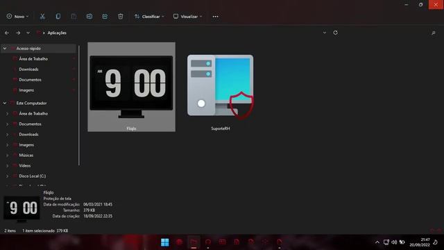
Task: Go forward with the right arrow
Action: tap(18, 33)
